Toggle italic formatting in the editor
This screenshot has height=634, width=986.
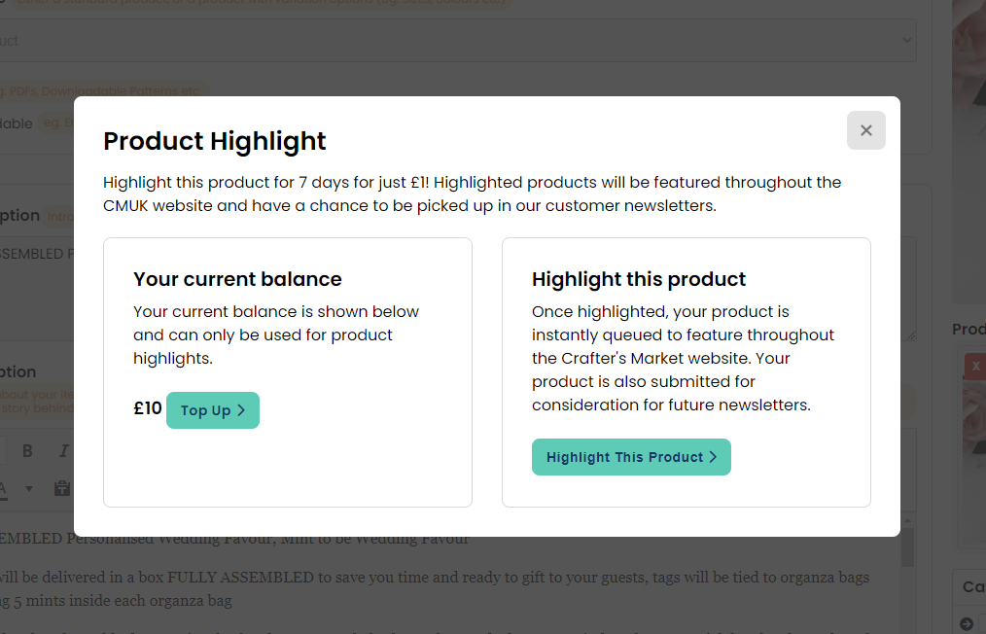[63, 451]
